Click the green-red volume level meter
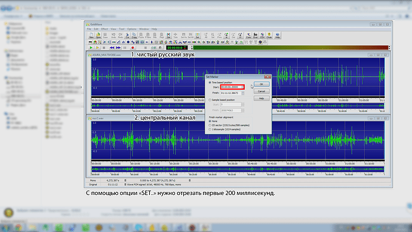The width and height of the screenshot is (412, 232). click(290, 48)
